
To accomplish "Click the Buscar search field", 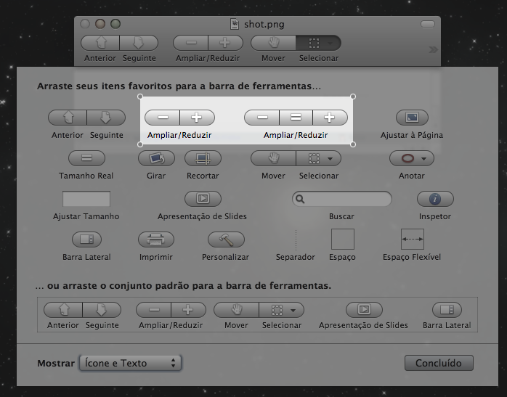I will pos(342,199).
